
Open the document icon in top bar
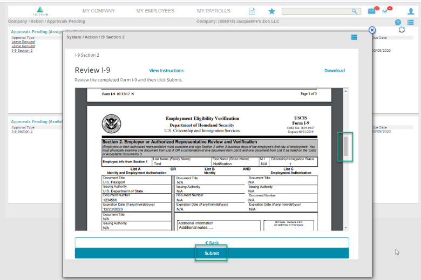point(252,11)
